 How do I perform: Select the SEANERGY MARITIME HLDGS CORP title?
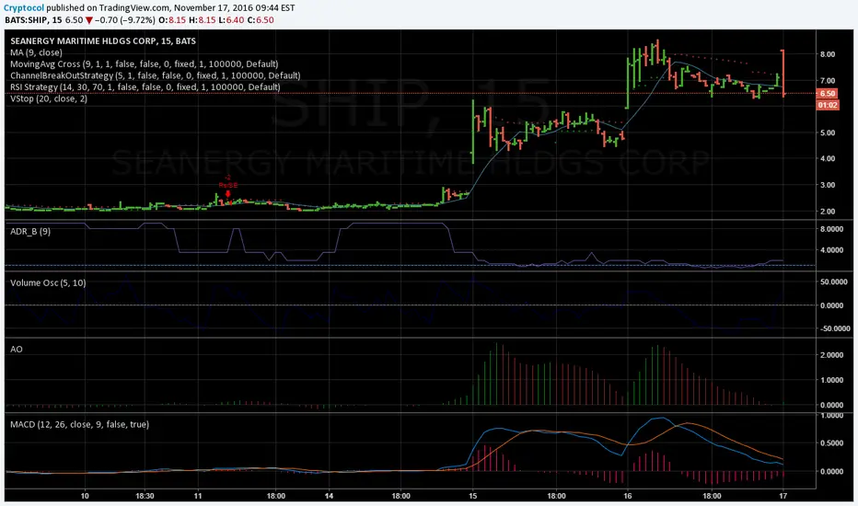click(103, 41)
